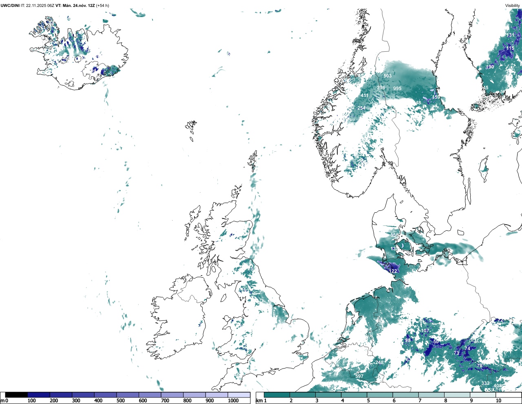Click the legend swatch between 100 and 200 m
Image resolution: width=522 pixels, height=404 pixels.
[x=39, y=395]
